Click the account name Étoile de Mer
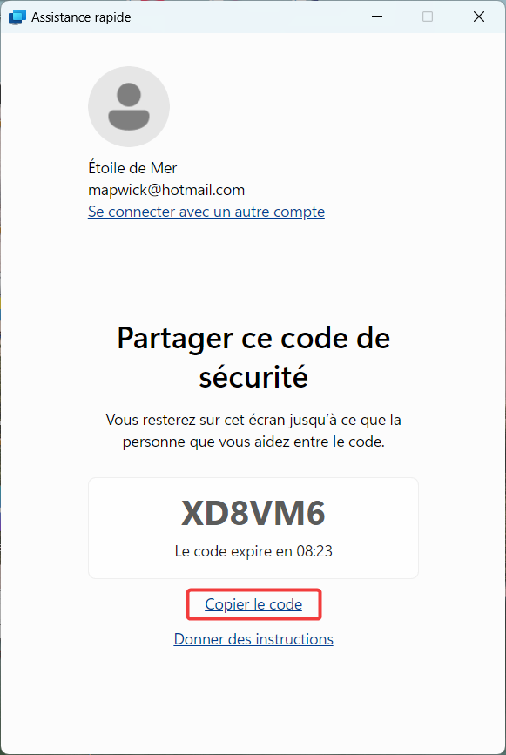Viewport: 506px width, 755px height. point(132,168)
